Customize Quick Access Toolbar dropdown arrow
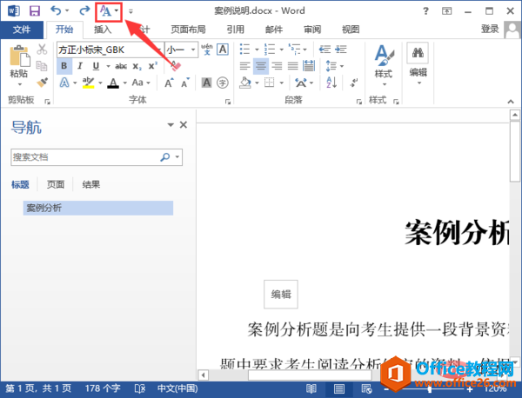 pyautogui.click(x=130, y=11)
